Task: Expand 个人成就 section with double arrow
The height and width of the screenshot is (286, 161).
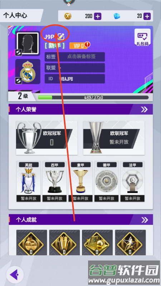Action: (145, 220)
